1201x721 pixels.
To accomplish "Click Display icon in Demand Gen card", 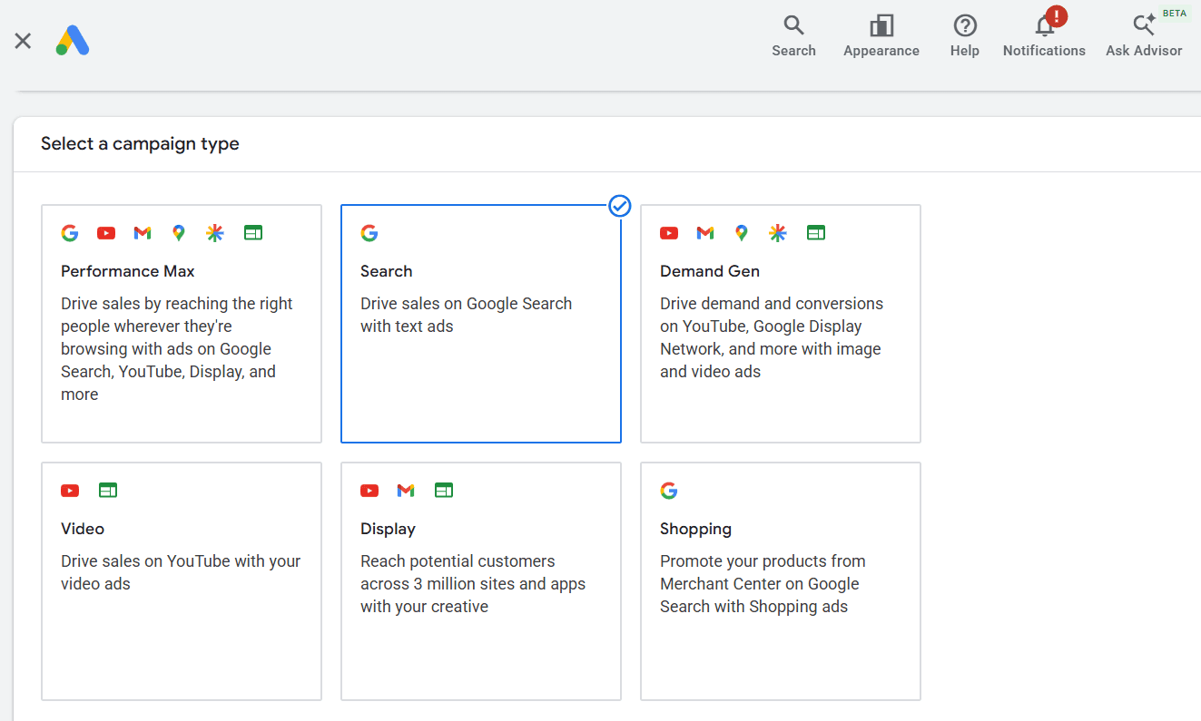I will (816, 233).
